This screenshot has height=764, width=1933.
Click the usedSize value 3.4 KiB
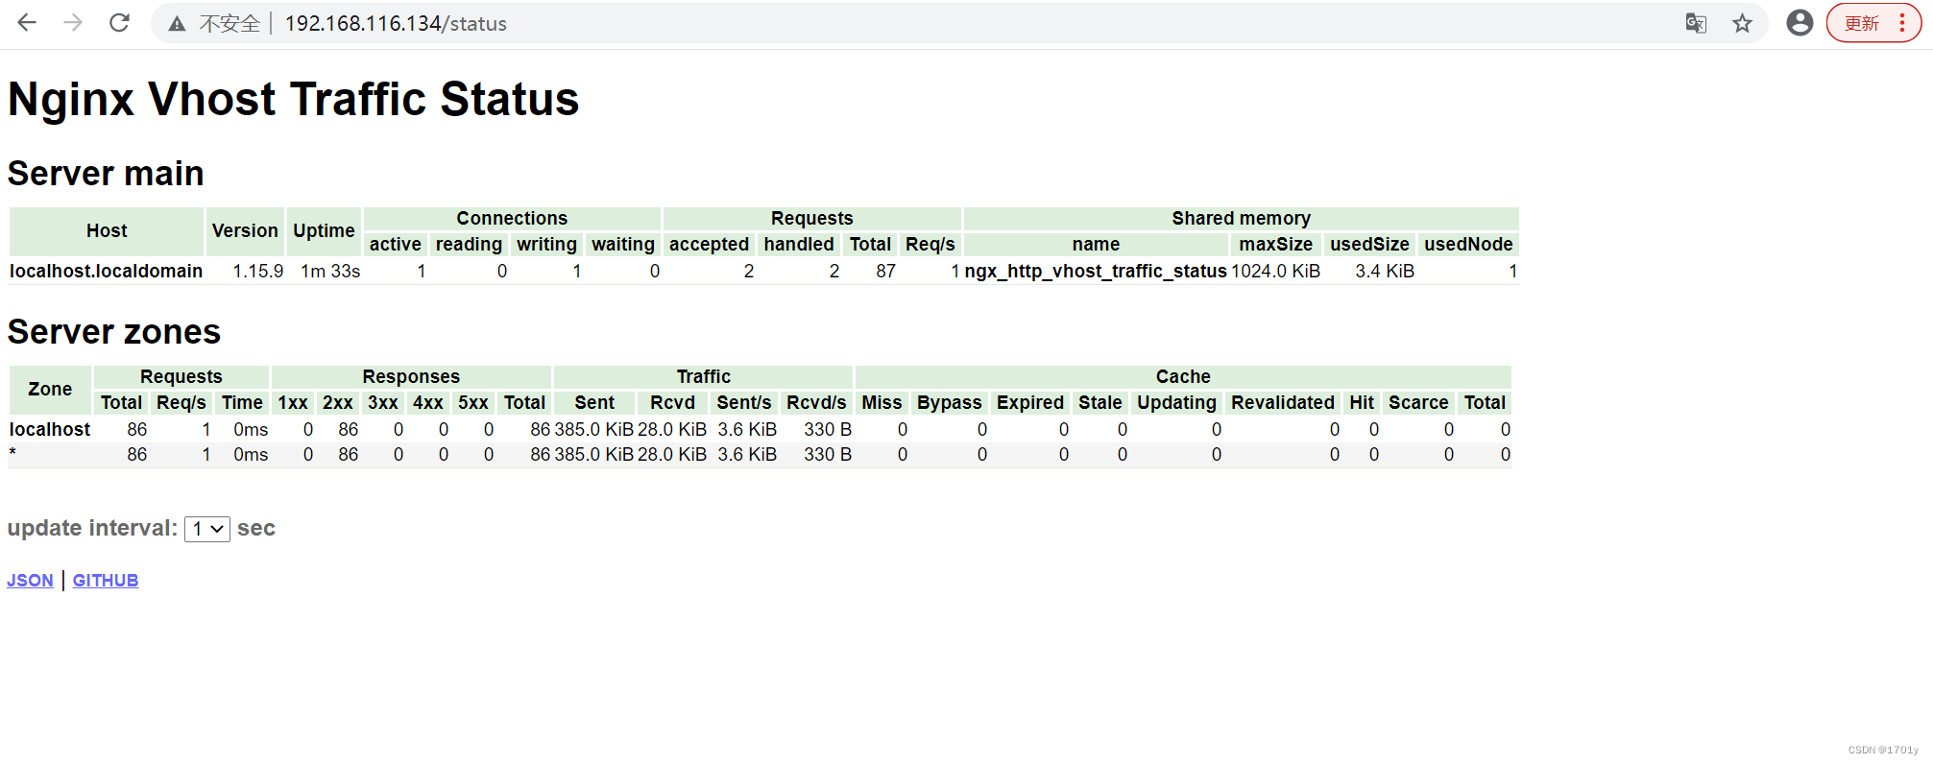coord(1385,272)
